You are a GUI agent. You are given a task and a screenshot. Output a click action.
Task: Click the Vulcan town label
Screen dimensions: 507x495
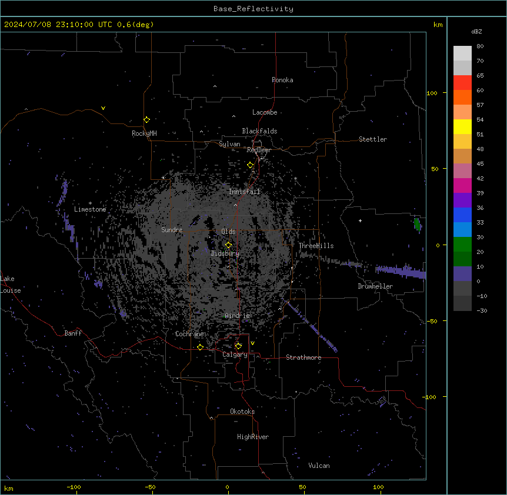(319, 466)
